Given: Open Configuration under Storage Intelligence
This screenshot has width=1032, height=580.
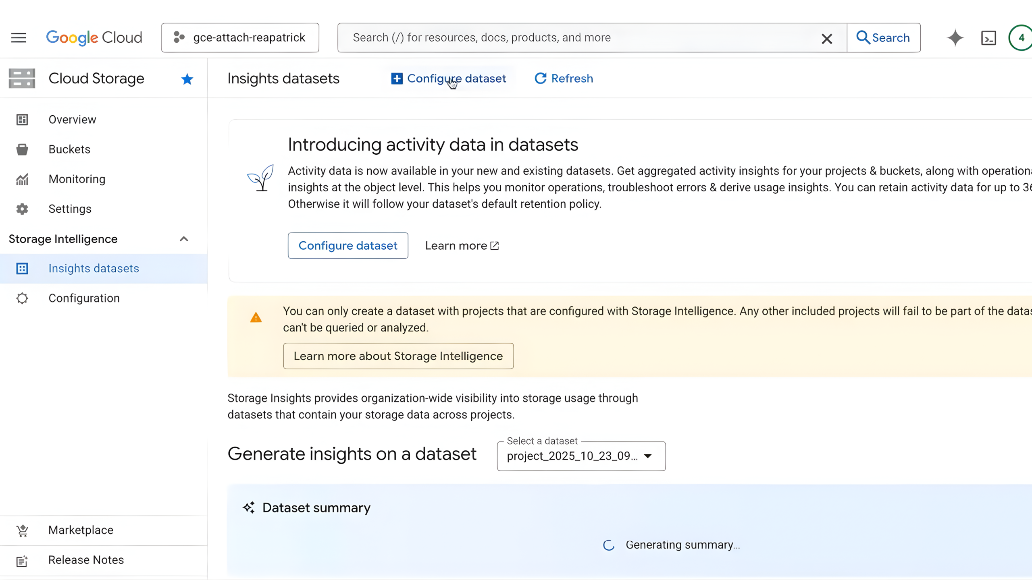Looking at the screenshot, I should [84, 298].
